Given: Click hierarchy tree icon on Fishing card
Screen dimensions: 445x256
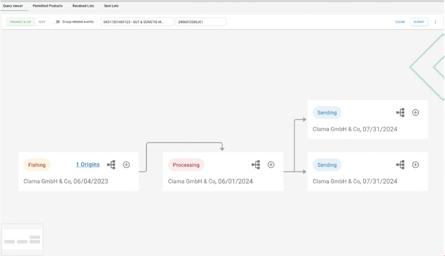Looking at the screenshot, I should 111,165.
